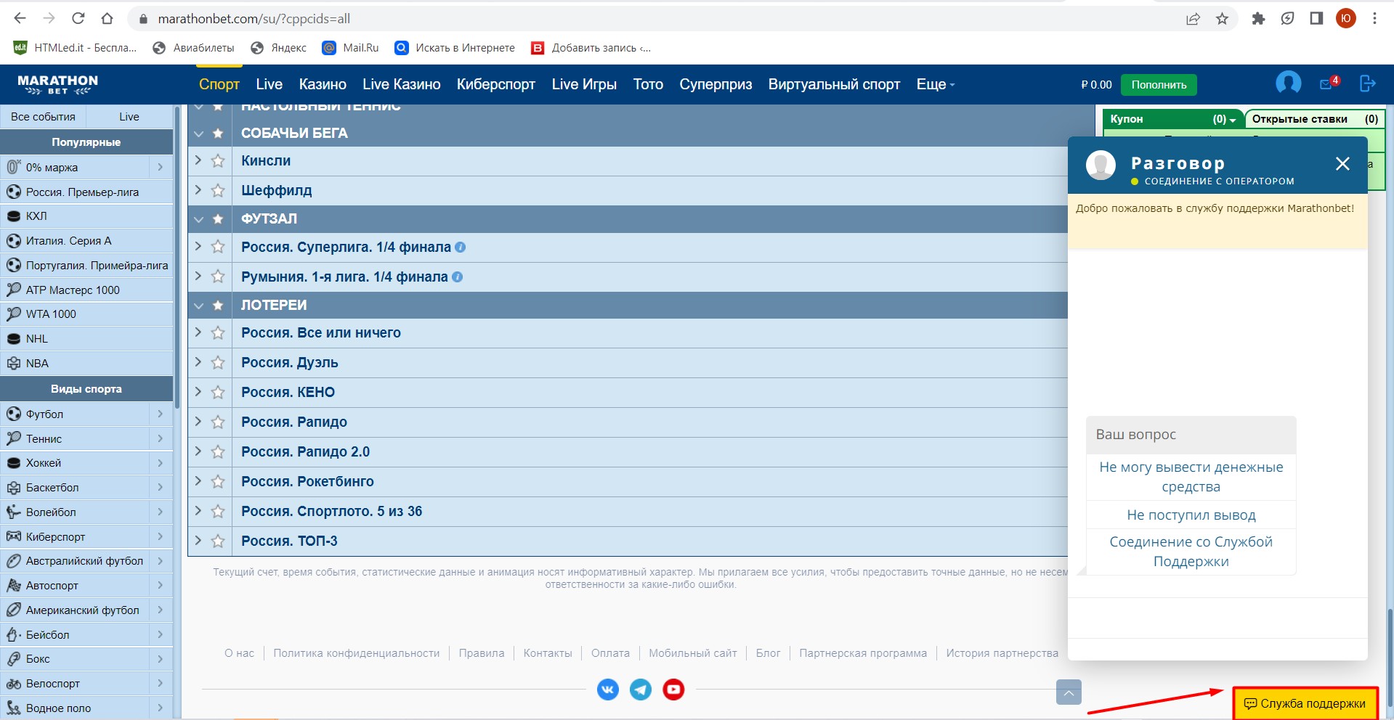Toggle favorite star for Россия. КЕНО

[217, 393]
